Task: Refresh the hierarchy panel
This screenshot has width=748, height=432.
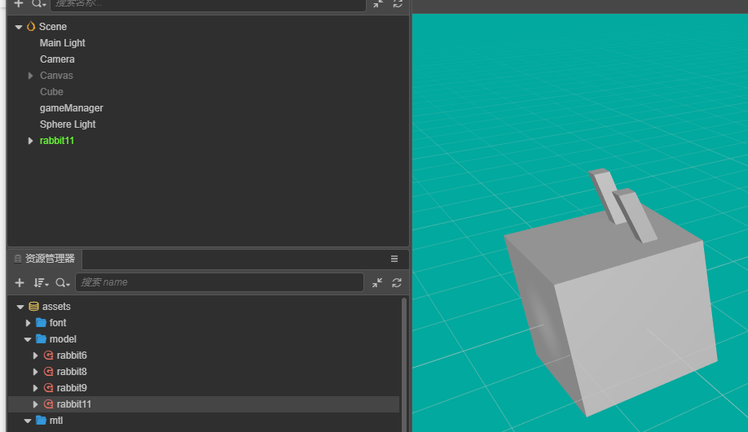Action: 398,4
